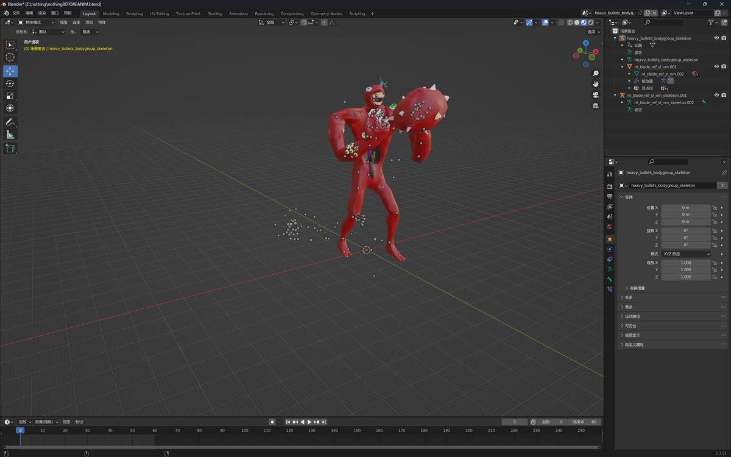Toggle lock on Rotation Z
The image size is (731, 457).
pyautogui.click(x=714, y=245)
